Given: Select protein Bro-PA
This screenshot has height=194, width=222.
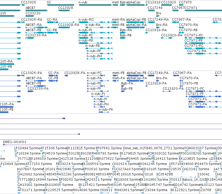Looking at the screenshot, I should [x=162, y=78].
